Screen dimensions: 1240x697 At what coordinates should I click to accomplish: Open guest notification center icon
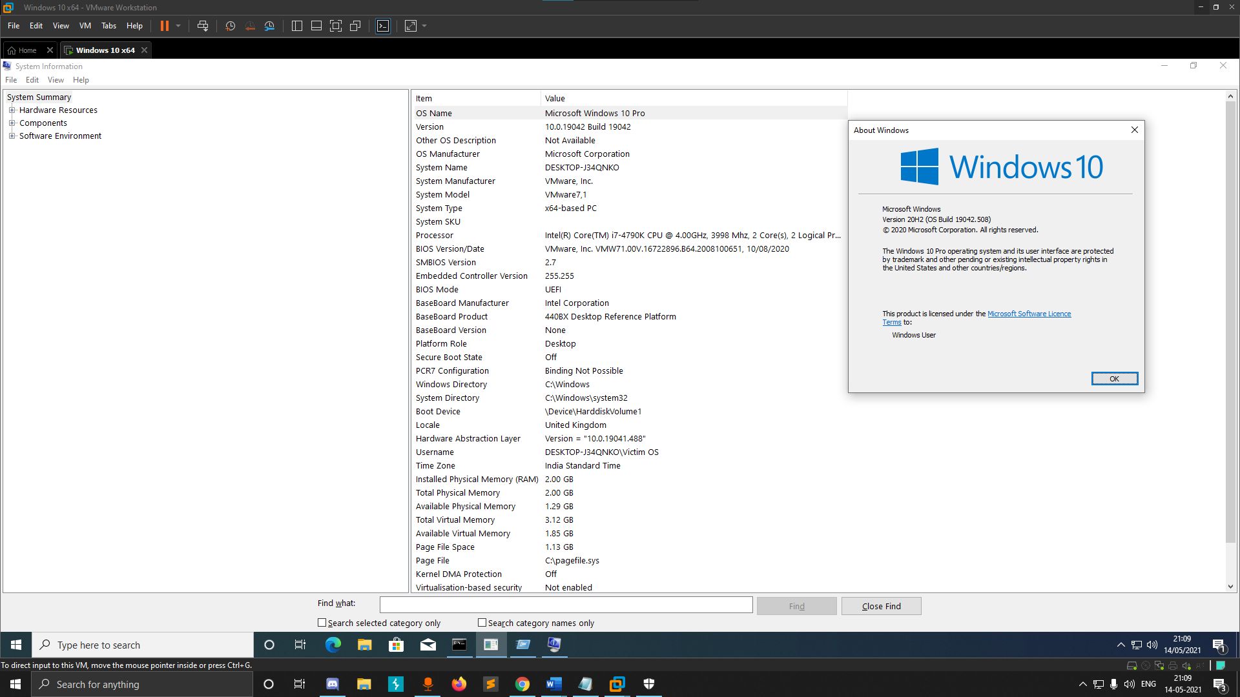(x=1219, y=645)
